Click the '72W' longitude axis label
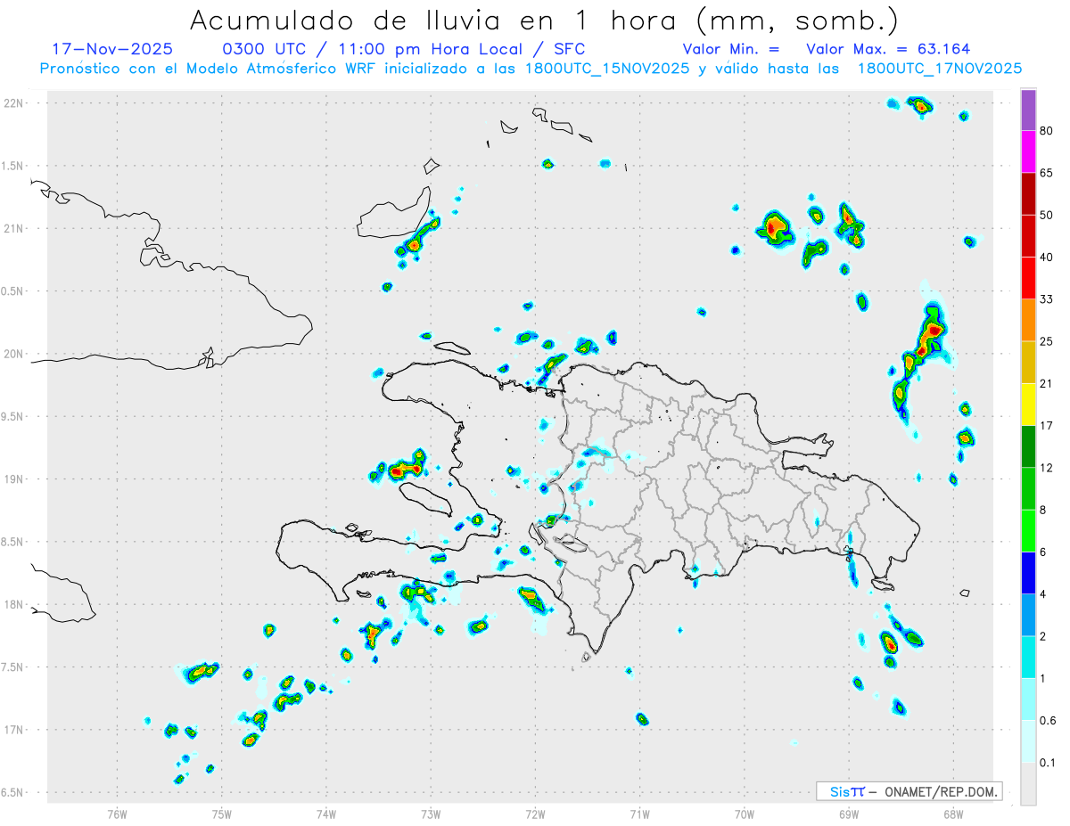1070x826 pixels. (x=535, y=813)
